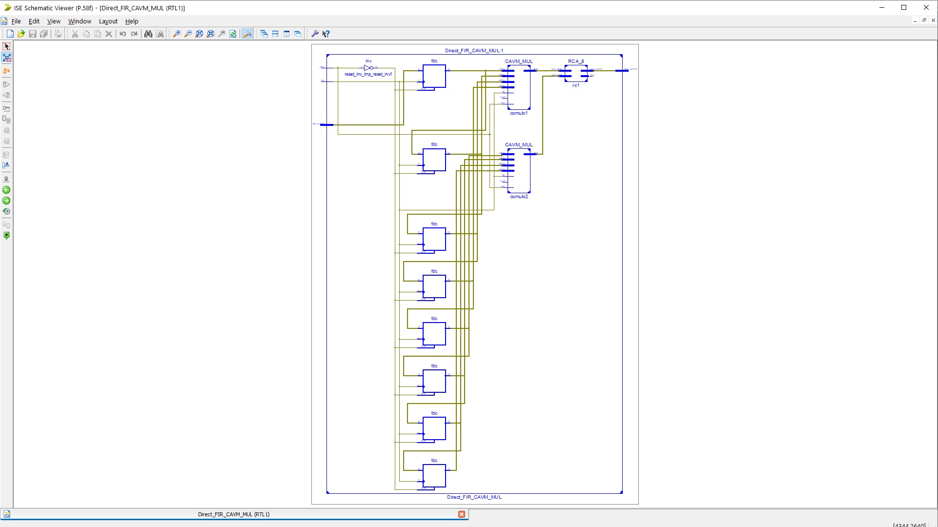Select the Direct_FIR_CAVM_MUL (RTL1) tab

pos(234,514)
